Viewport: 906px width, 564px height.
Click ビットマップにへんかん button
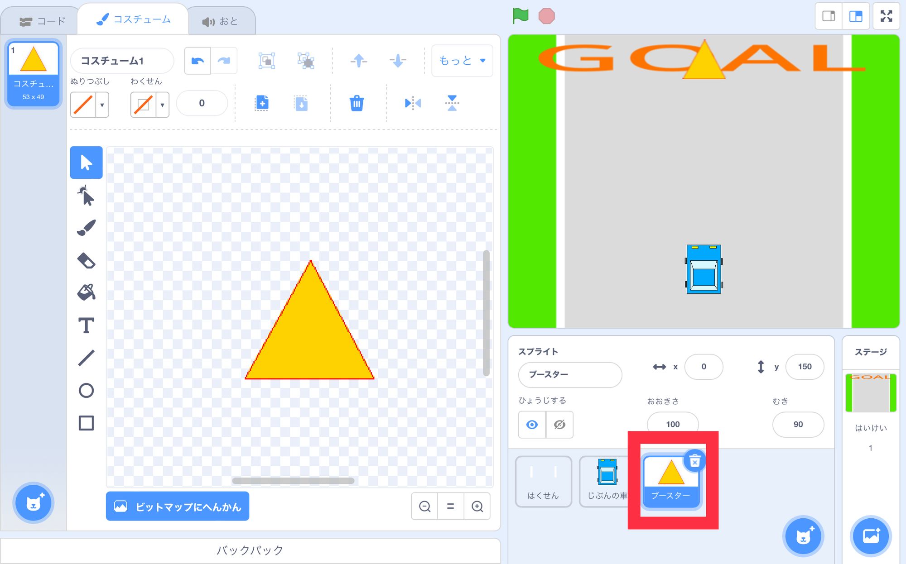[x=178, y=507]
